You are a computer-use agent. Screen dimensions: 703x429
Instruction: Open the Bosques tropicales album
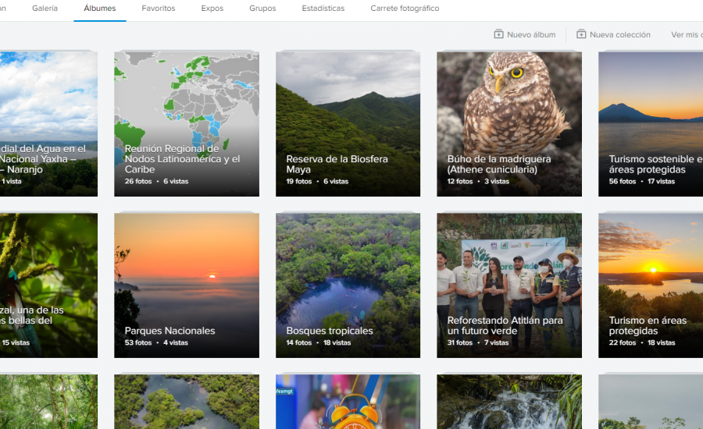(348, 285)
